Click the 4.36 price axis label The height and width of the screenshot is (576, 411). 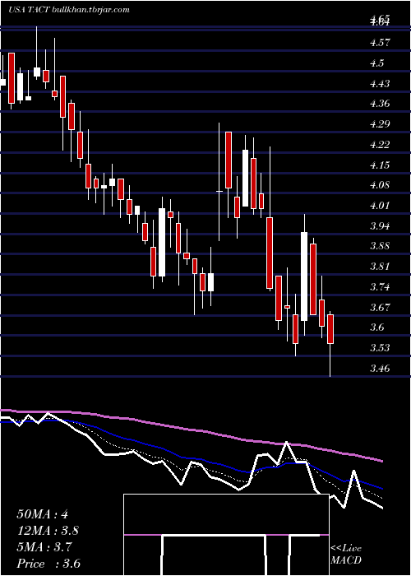tap(380, 104)
